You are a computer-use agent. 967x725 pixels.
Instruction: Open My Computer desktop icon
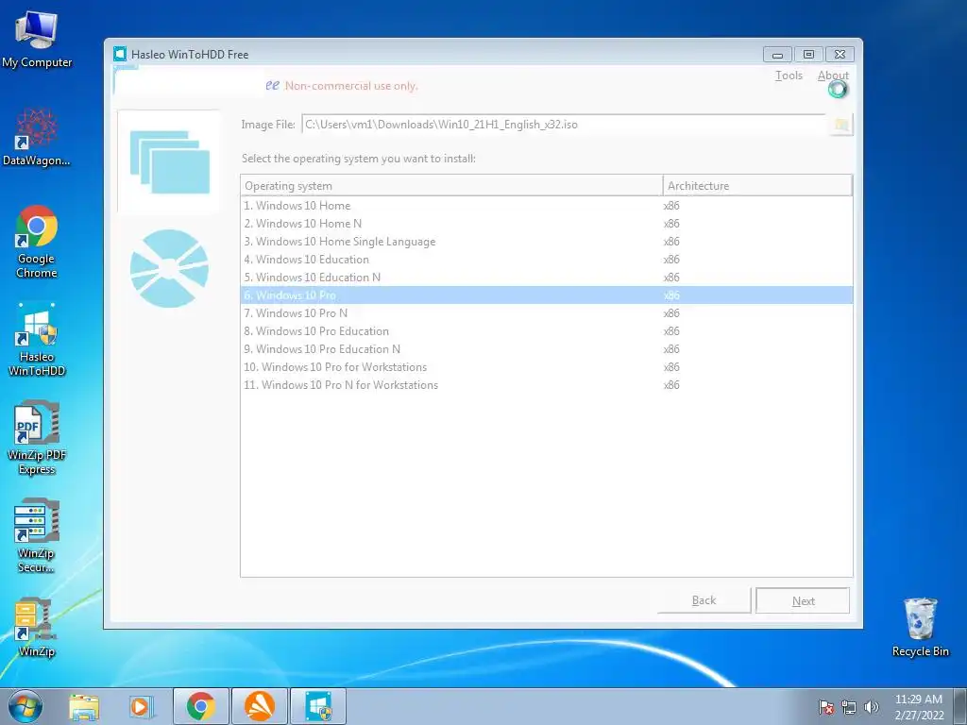37,40
